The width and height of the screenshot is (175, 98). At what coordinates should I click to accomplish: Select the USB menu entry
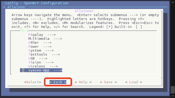(38, 58)
